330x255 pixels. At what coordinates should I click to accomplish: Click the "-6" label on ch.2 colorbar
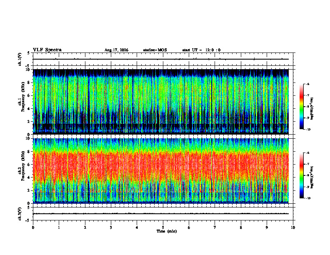click(308, 153)
